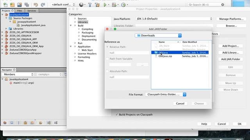The width and height of the screenshot is (250, 140).
Task: Switch to the Files tab
Action: coord(20,10)
